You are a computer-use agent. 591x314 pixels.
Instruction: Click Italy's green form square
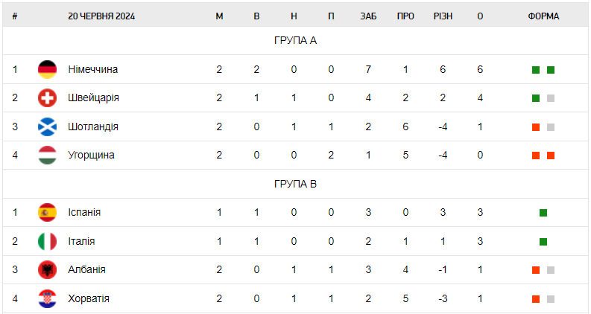(543, 241)
